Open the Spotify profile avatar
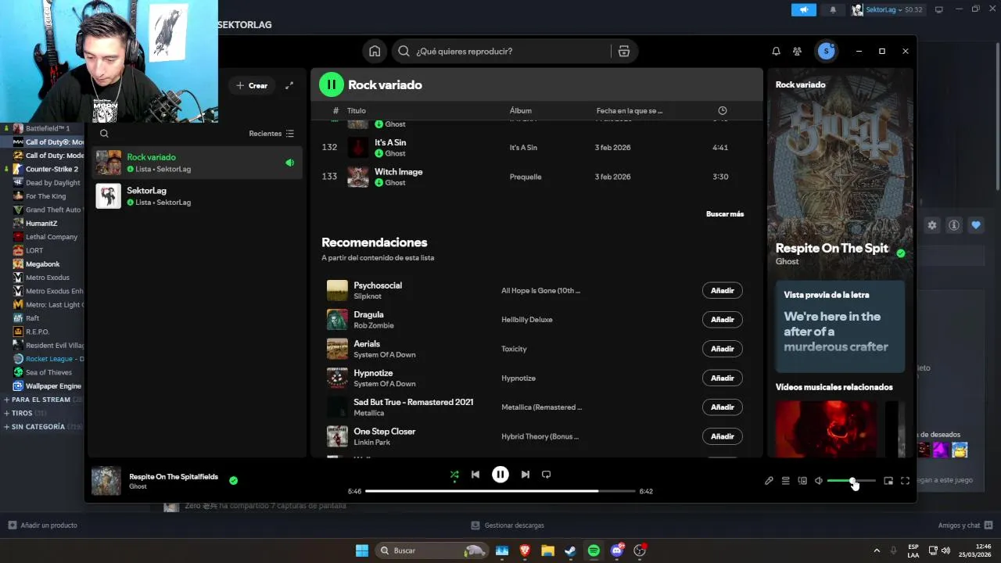Viewport: 1001px width, 563px height. coord(826,51)
